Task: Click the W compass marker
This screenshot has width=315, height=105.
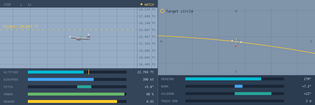Action: 161,41
